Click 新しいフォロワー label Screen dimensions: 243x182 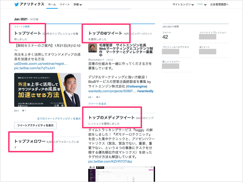click(171, 62)
